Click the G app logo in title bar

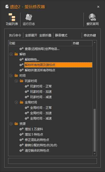click(x=7, y=7)
